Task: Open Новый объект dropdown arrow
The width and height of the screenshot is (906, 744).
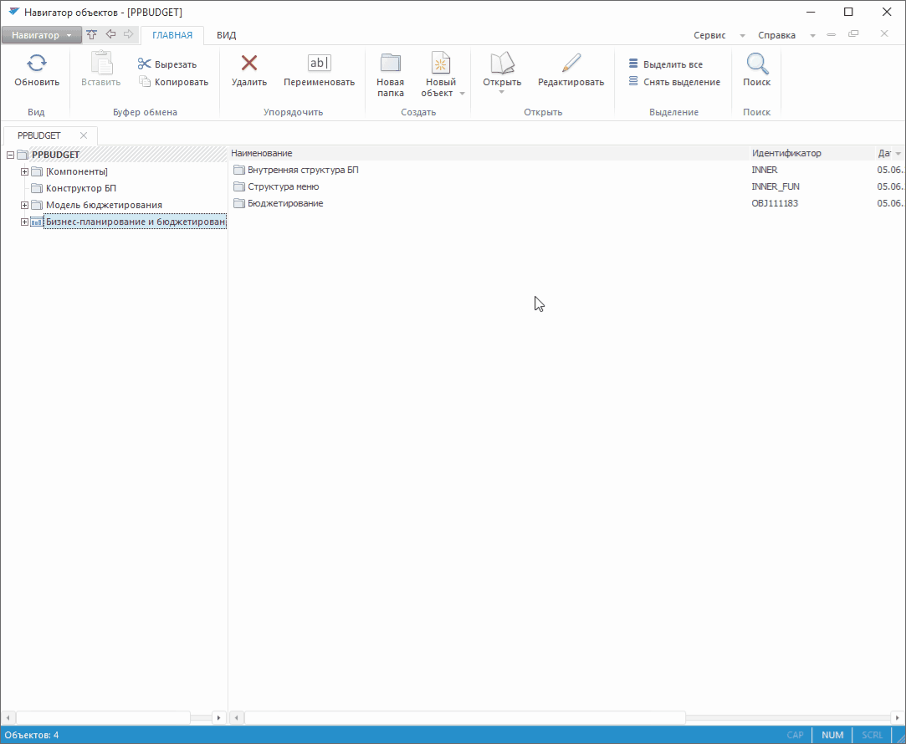Action: click(x=463, y=94)
